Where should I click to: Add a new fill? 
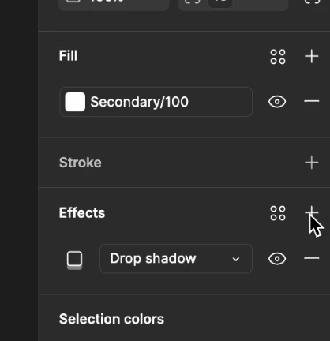coord(312,56)
